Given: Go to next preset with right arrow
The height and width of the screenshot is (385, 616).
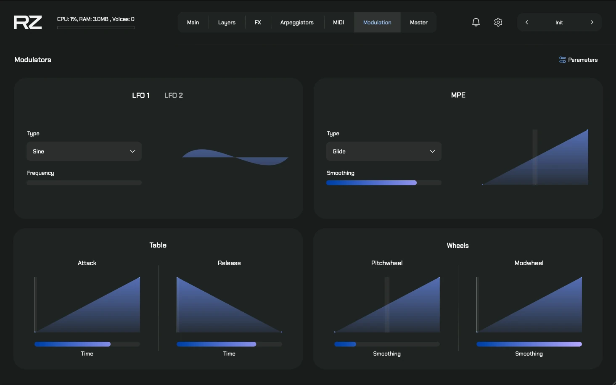Looking at the screenshot, I should (592, 22).
